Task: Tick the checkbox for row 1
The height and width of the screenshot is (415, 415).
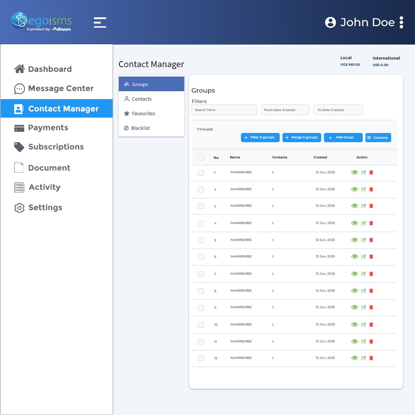Action: point(201,173)
